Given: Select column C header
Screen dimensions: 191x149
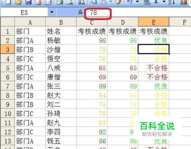Looking at the screenshot, I should click(92, 22).
